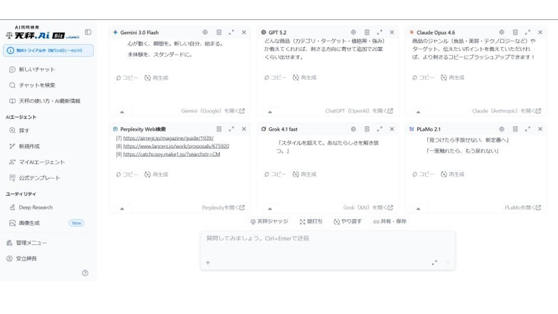Screen dimensions: 558x314
Task: Click globe icon in GPT 5.2 panel
Action: click(353, 32)
